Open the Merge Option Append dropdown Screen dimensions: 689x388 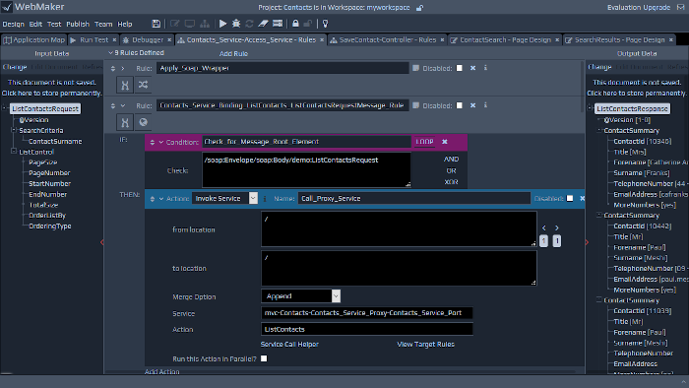(x=336, y=296)
